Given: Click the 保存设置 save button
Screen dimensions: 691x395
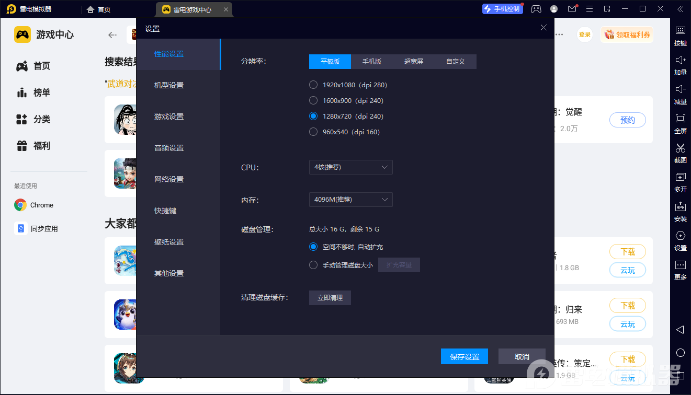Looking at the screenshot, I should point(464,356).
